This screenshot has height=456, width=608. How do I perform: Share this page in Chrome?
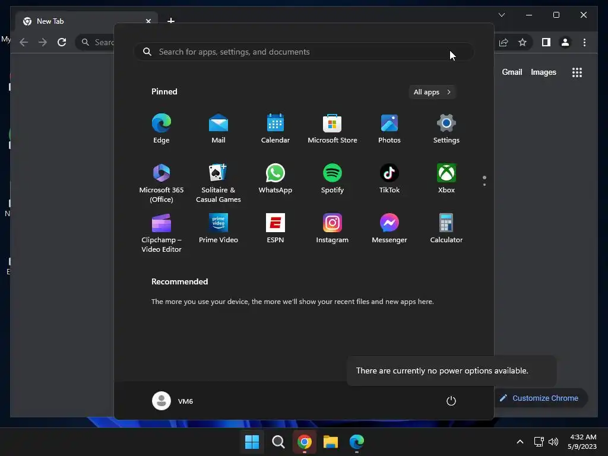[503, 42]
